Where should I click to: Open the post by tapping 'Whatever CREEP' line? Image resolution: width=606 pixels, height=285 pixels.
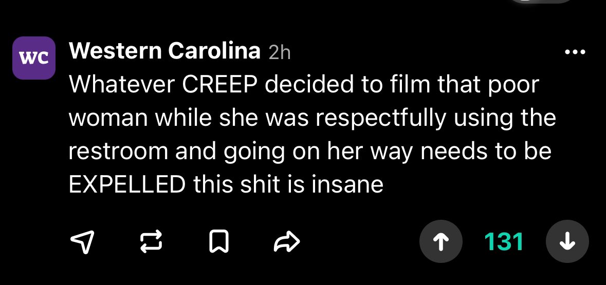pos(304,85)
